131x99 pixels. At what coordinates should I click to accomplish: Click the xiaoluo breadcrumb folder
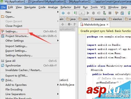tap(115, 19)
